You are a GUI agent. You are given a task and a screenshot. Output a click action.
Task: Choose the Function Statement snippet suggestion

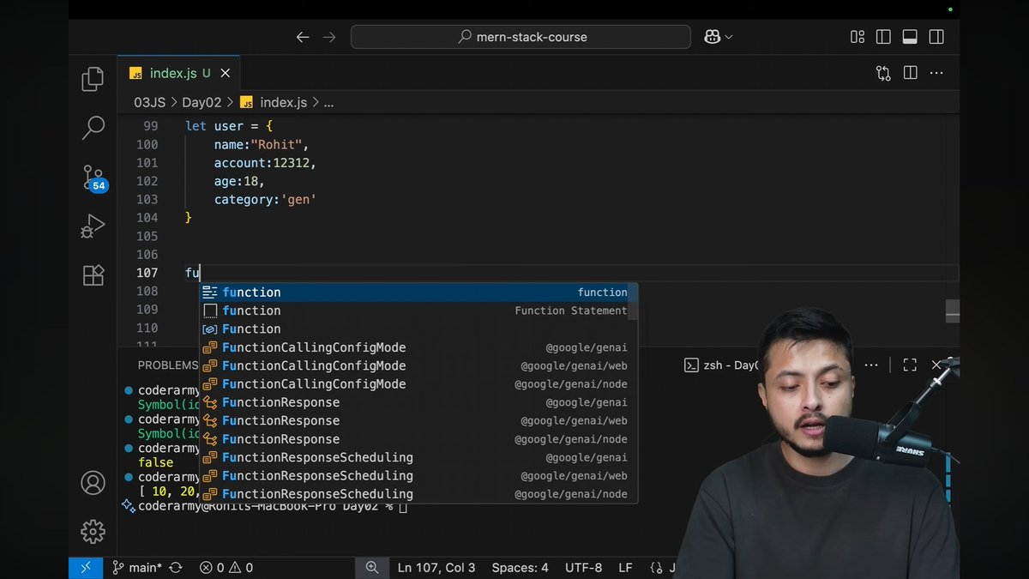coord(418,311)
